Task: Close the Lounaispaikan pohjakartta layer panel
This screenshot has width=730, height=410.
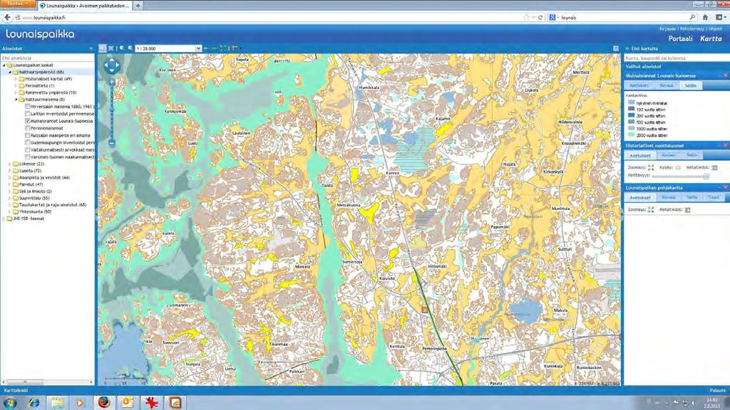Action: click(x=725, y=187)
